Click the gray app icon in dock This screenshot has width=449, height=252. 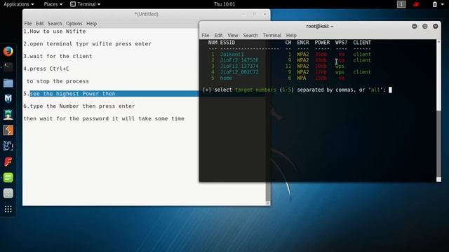pyautogui.click(x=8, y=193)
